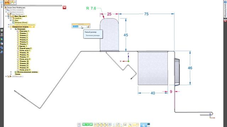Select the Фланец 4 feature
Viewport: 227px width, 127px height.
23,40
